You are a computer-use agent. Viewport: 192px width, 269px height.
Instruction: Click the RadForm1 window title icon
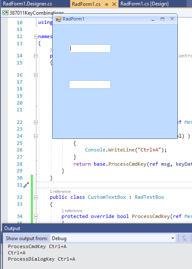click(x=58, y=19)
